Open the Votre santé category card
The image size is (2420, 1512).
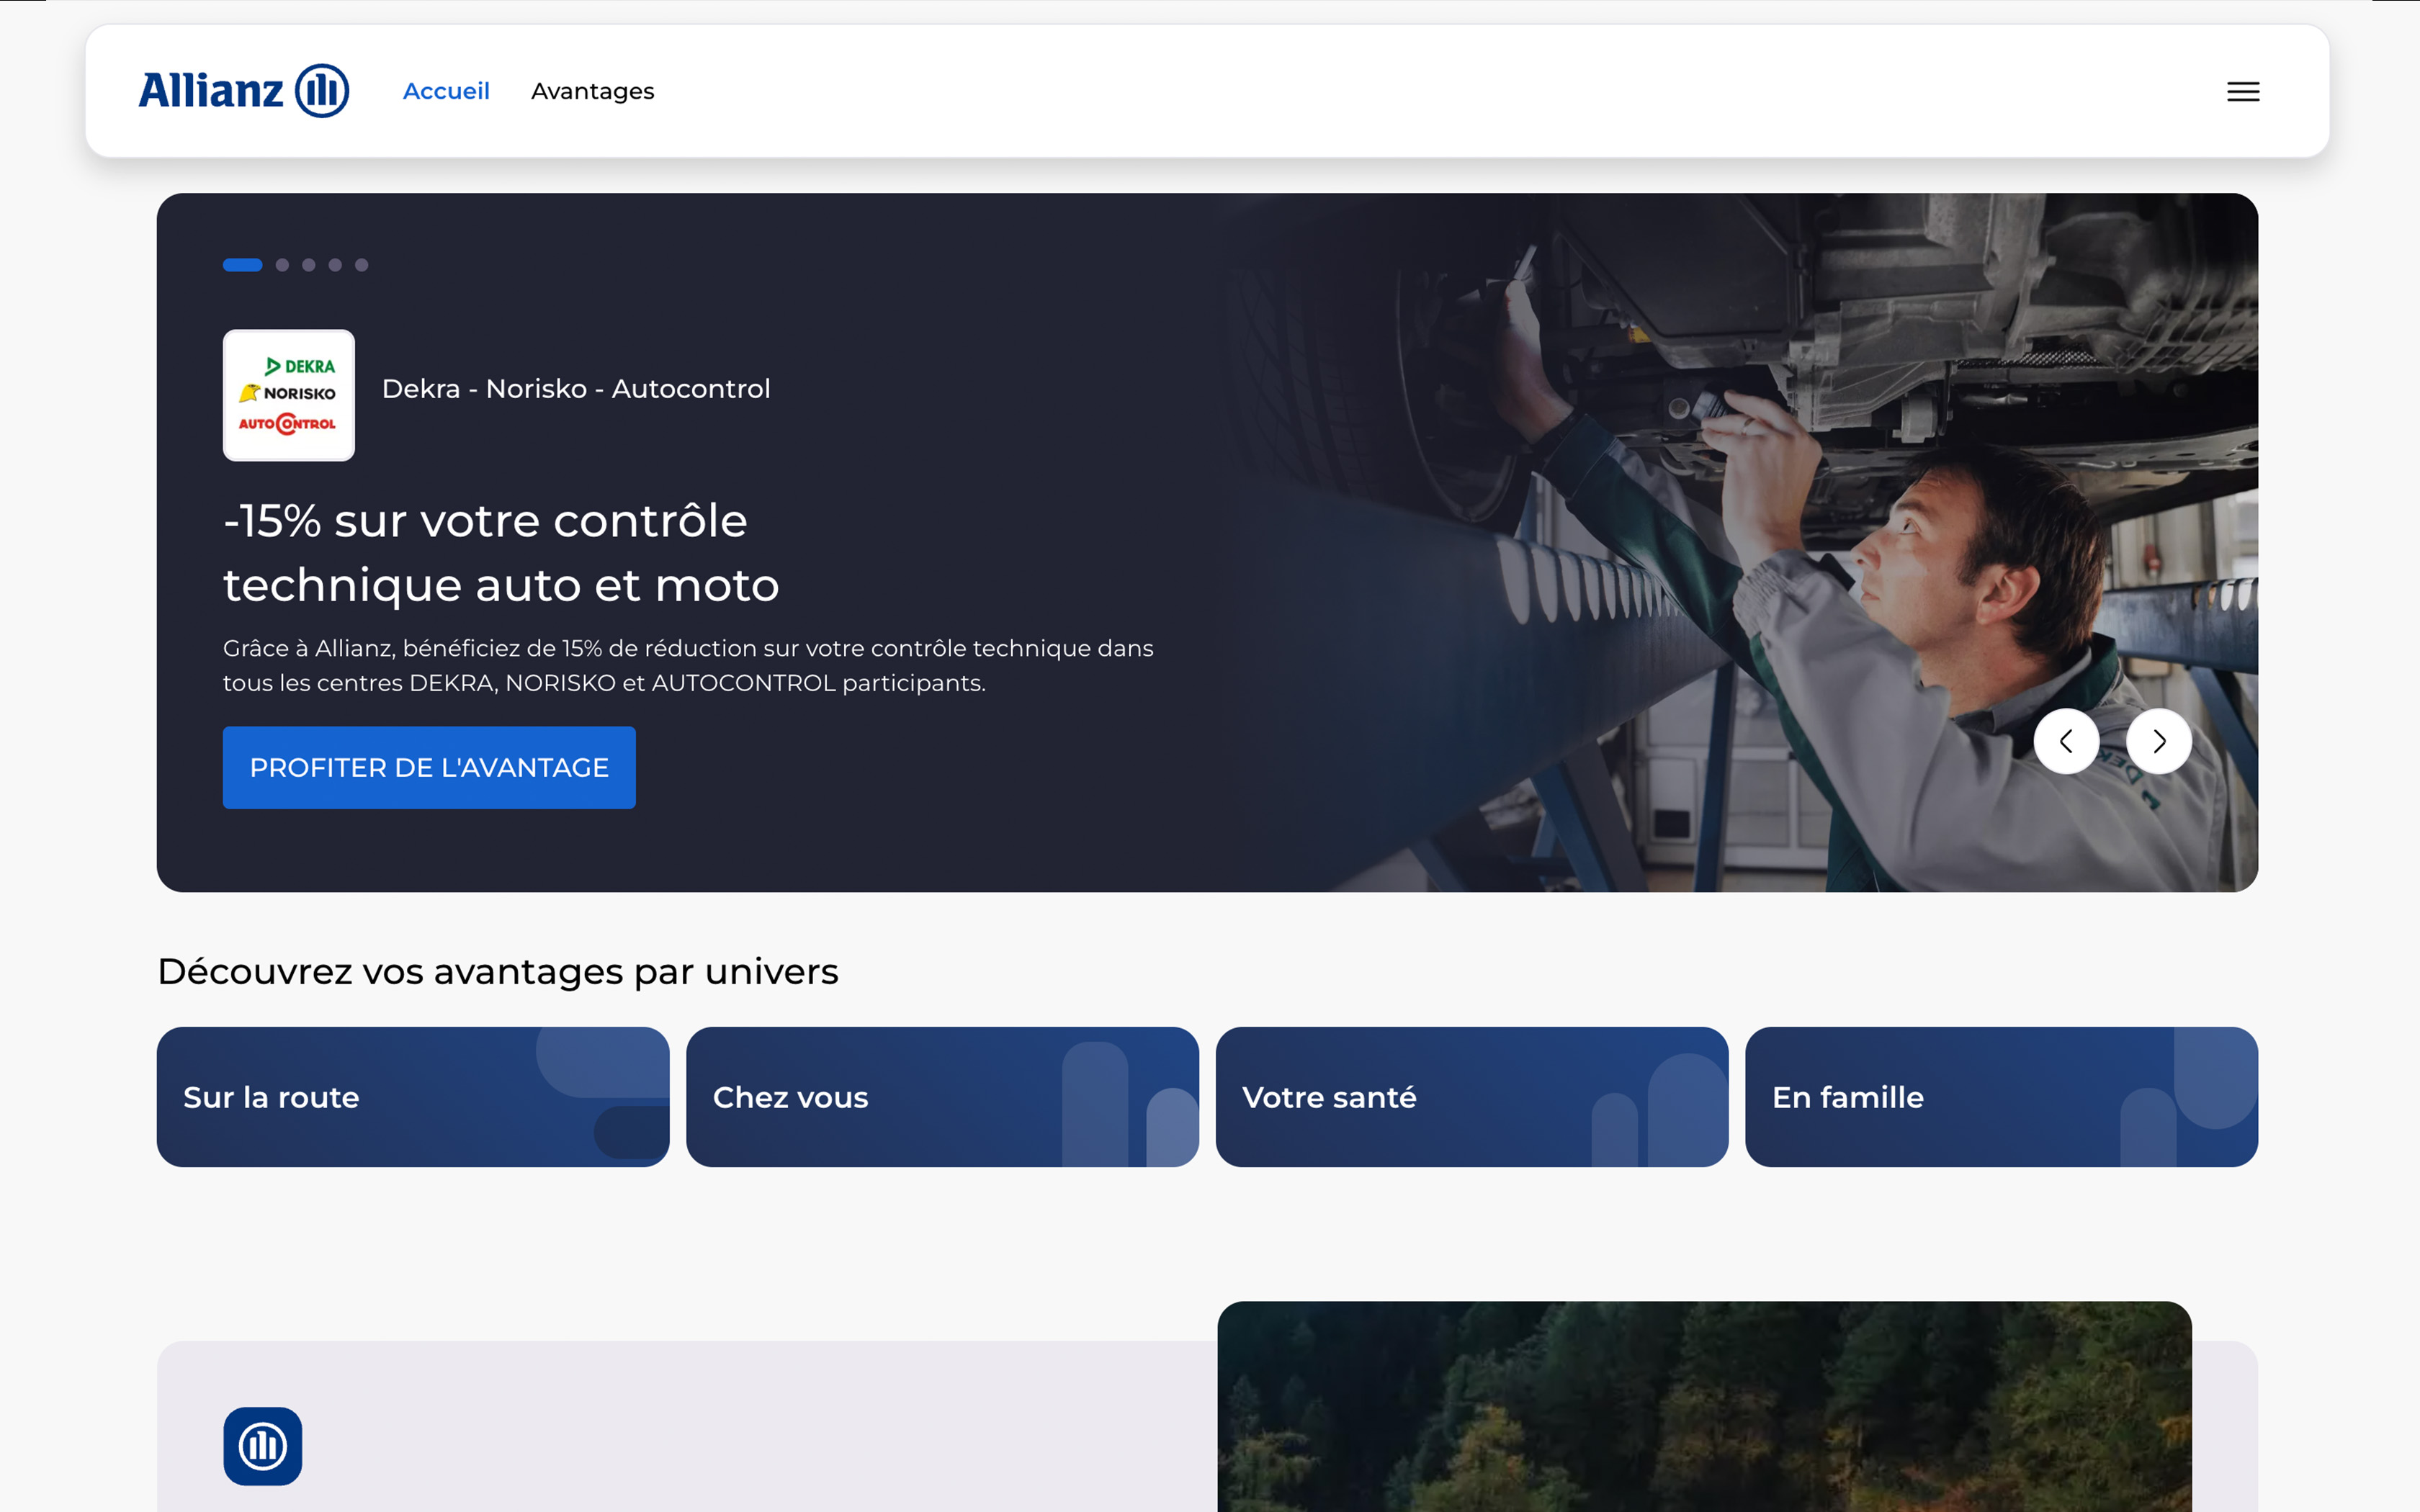pos(1472,1097)
